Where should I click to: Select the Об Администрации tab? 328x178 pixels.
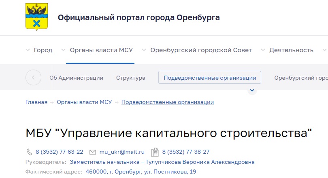(76, 78)
